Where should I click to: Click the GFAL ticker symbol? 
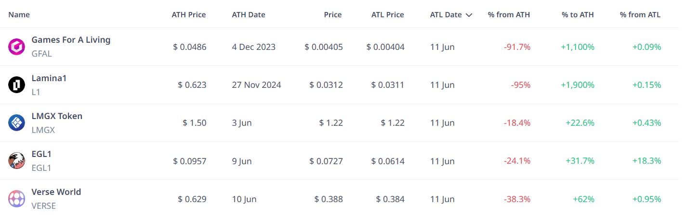[x=41, y=54]
